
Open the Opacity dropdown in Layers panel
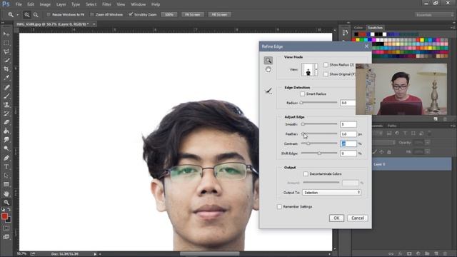point(428,143)
